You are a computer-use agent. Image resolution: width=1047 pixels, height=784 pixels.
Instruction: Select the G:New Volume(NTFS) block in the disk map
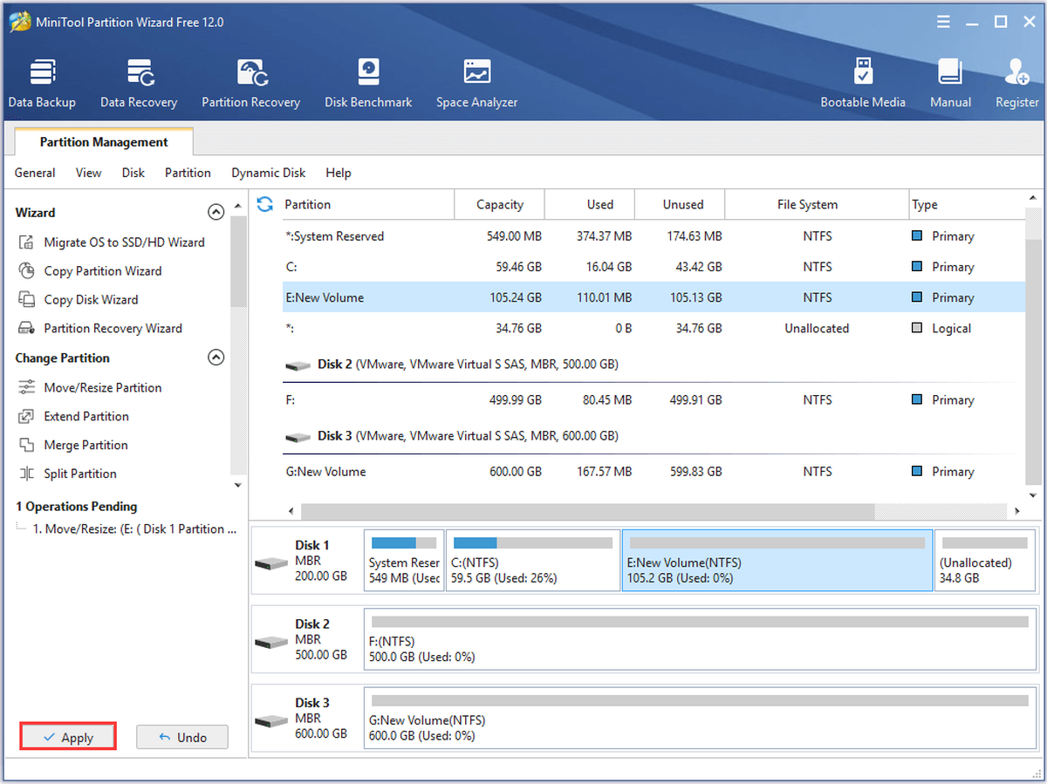click(700, 719)
